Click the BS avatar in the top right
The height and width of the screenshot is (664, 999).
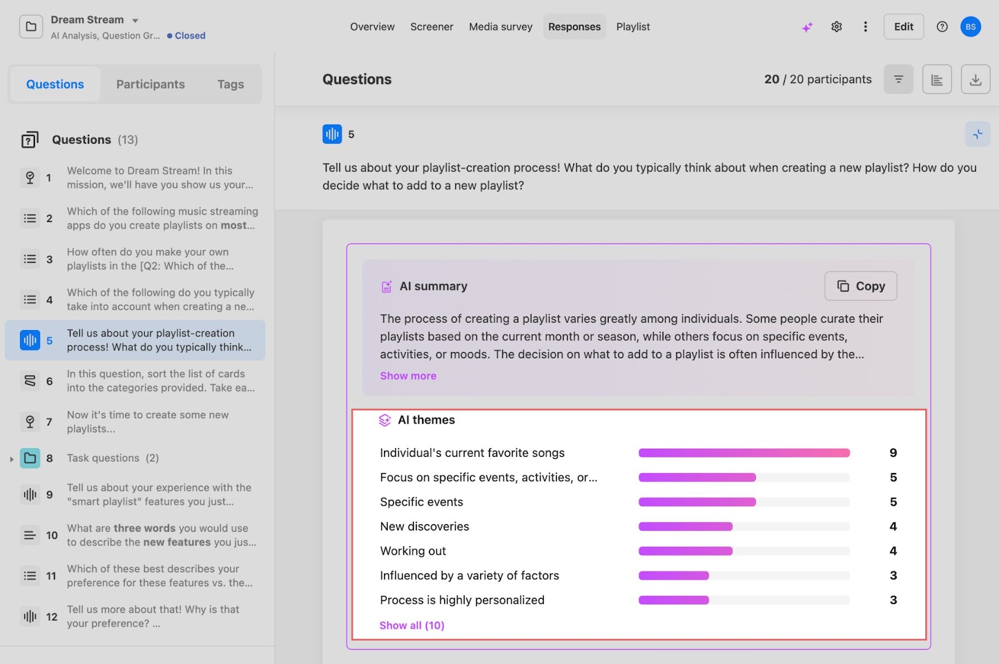click(970, 26)
